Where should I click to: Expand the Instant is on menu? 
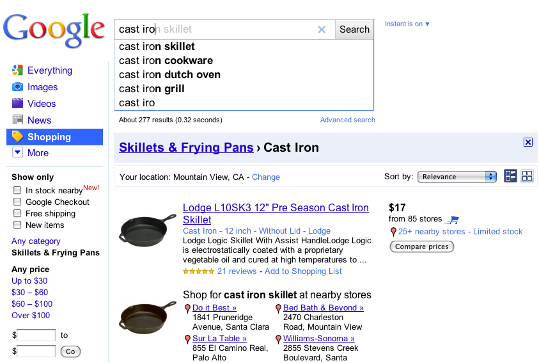pos(407,24)
